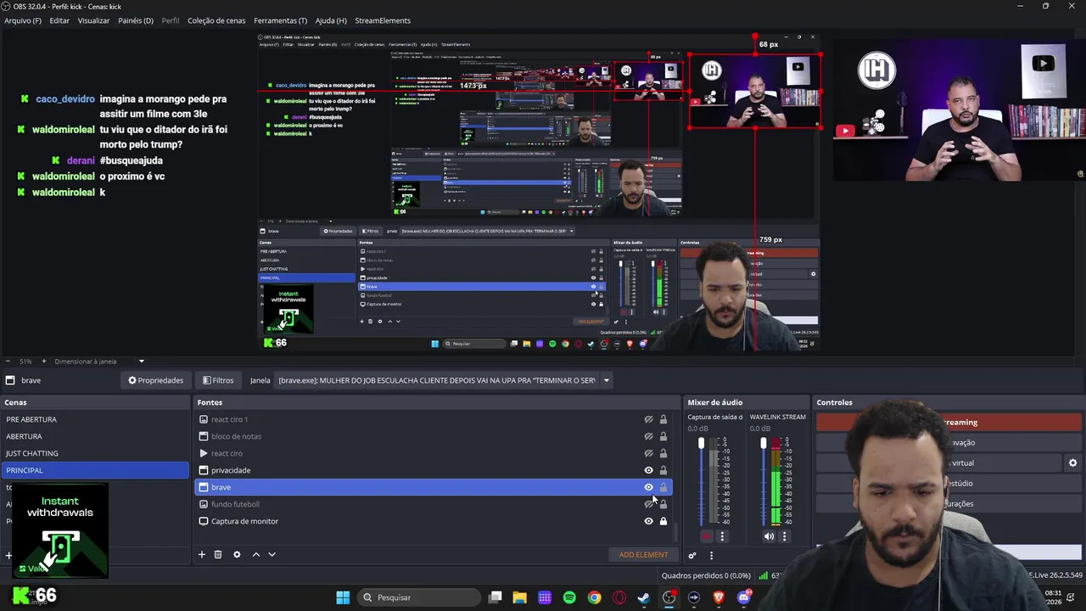Open Opera from the taskbar
Viewport: 1086px width, 611px height.
tap(619, 597)
